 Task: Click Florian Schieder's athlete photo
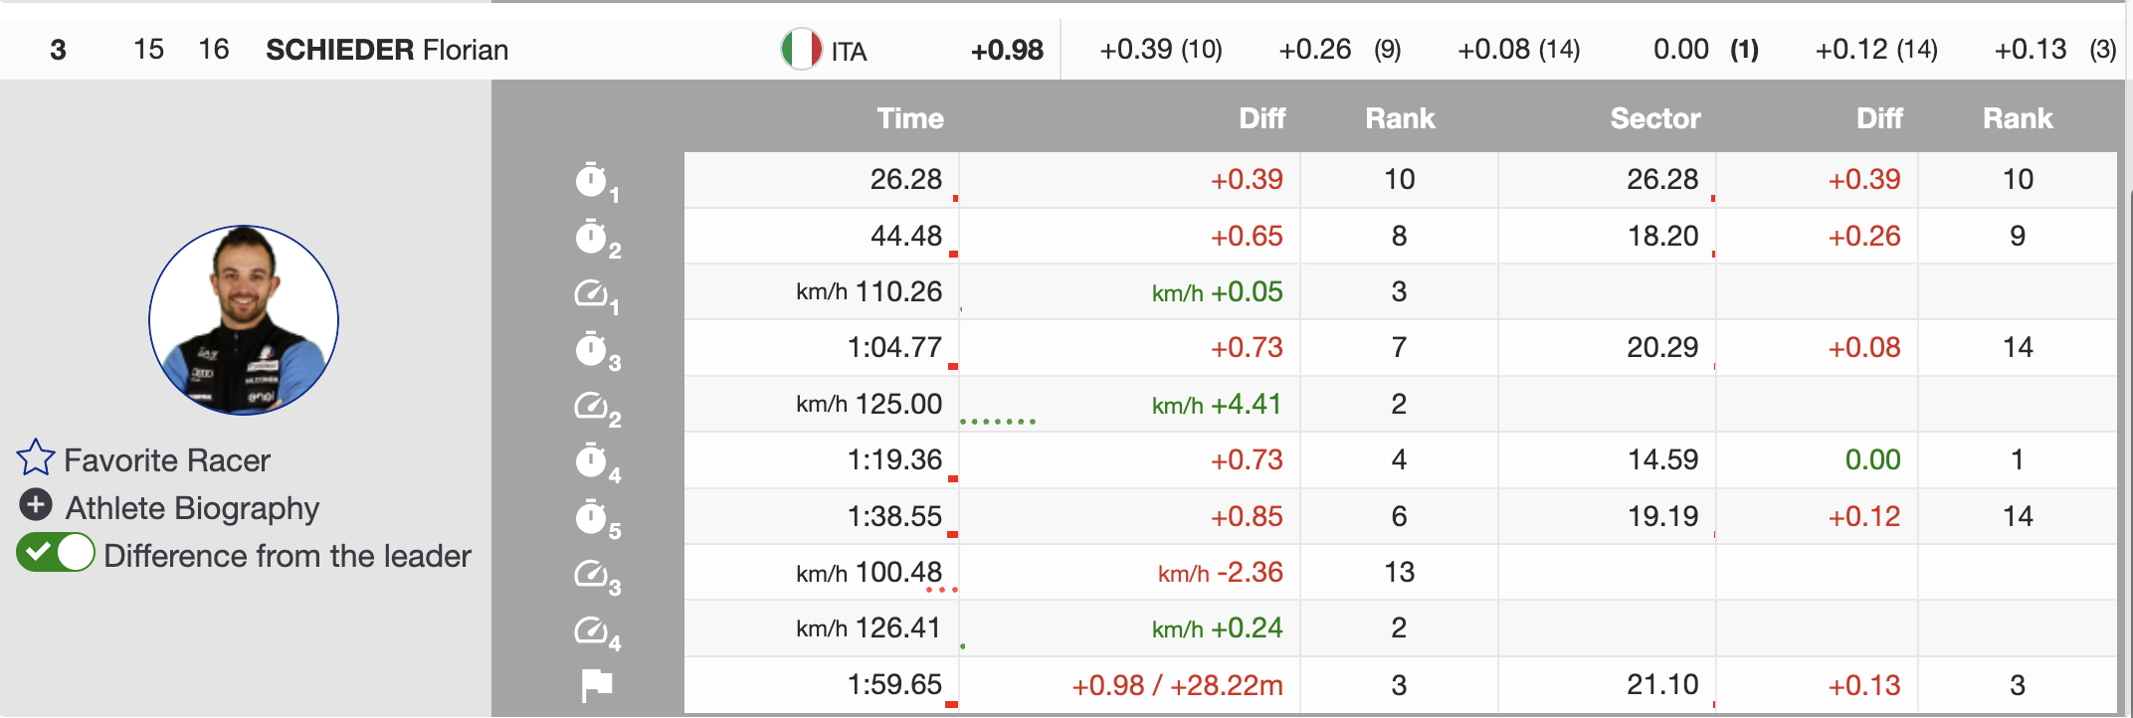pyautogui.click(x=244, y=319)
